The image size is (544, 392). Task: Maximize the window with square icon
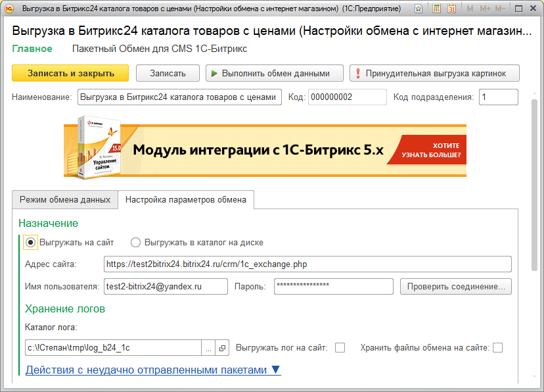coord(518,9)
